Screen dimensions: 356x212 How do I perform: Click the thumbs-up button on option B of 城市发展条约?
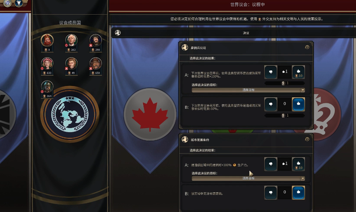point(298,193)
